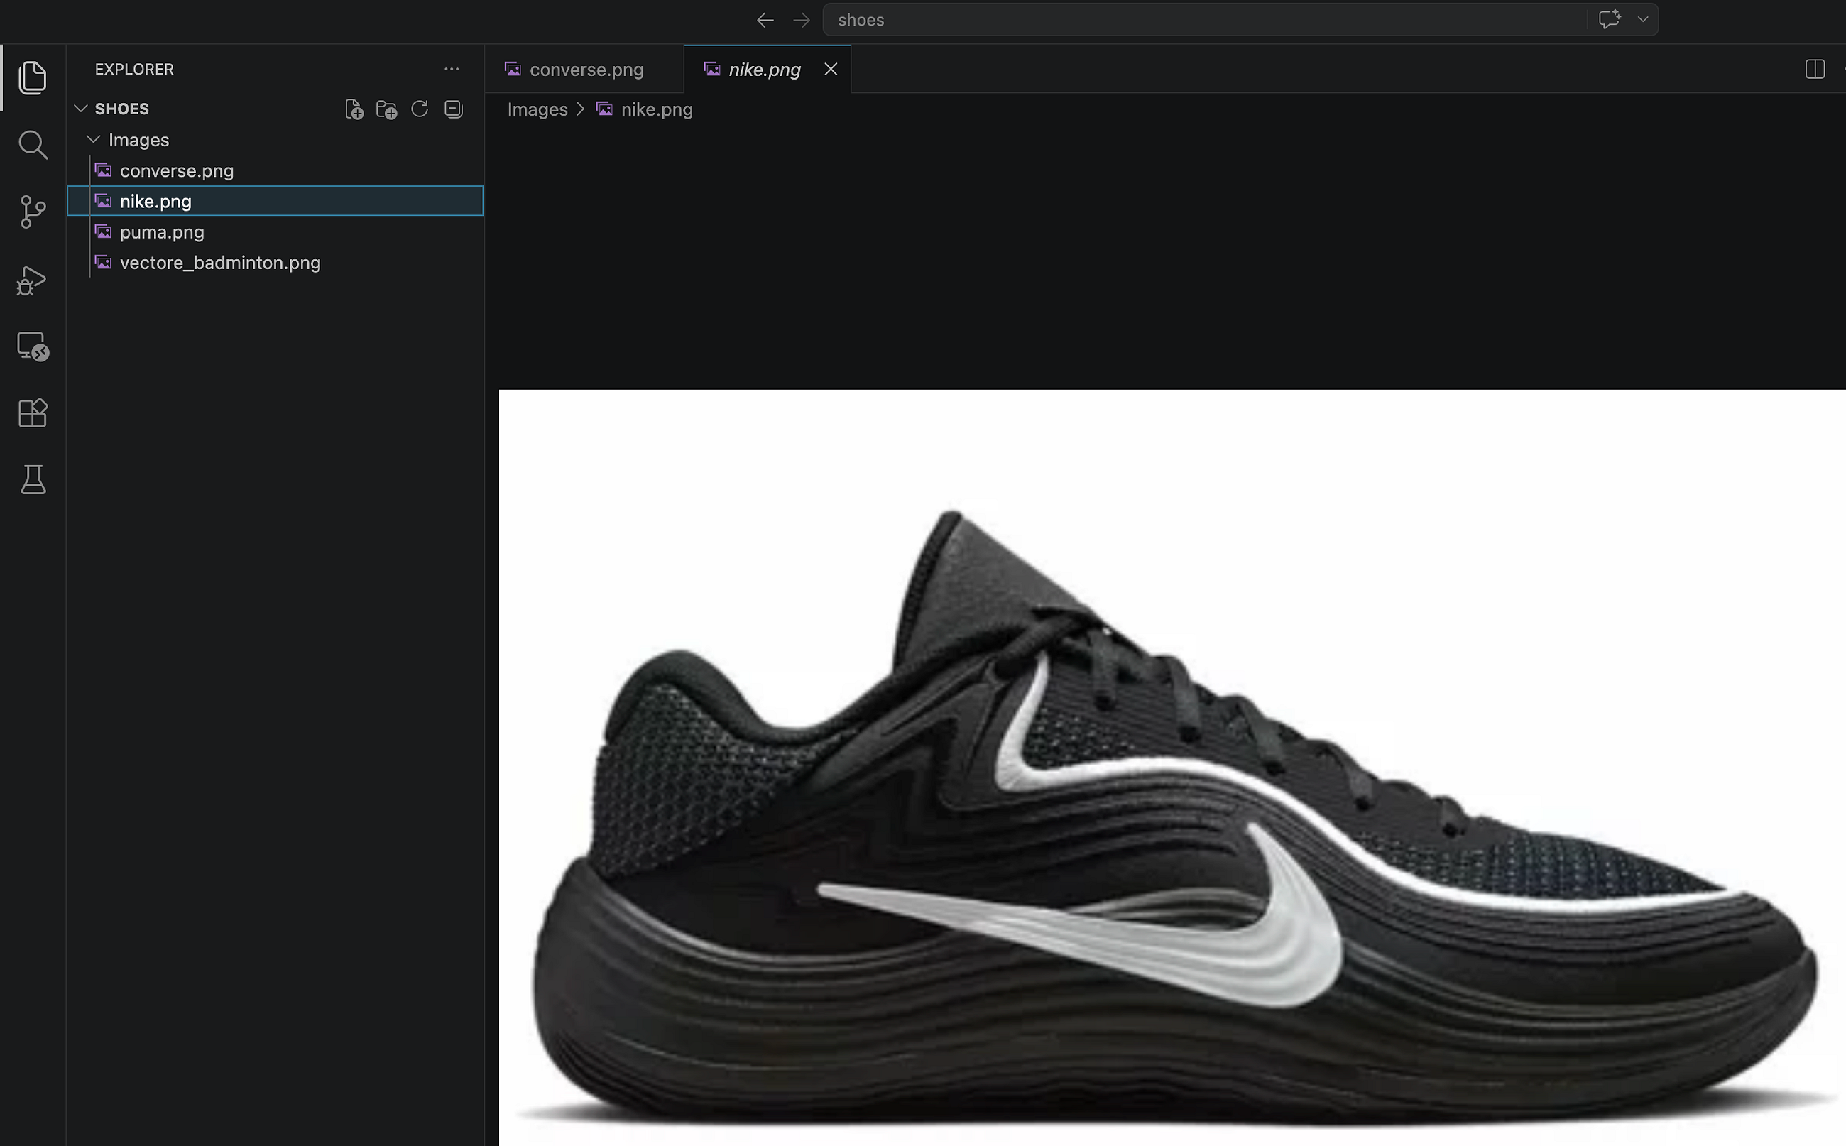Close the nike.png tab
The width and height of the screenshot is (1846, 1146).
click(x=831, y=69)
